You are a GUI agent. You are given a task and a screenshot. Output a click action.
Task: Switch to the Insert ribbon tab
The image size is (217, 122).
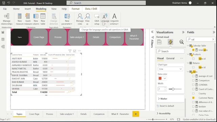coord(28,9)
